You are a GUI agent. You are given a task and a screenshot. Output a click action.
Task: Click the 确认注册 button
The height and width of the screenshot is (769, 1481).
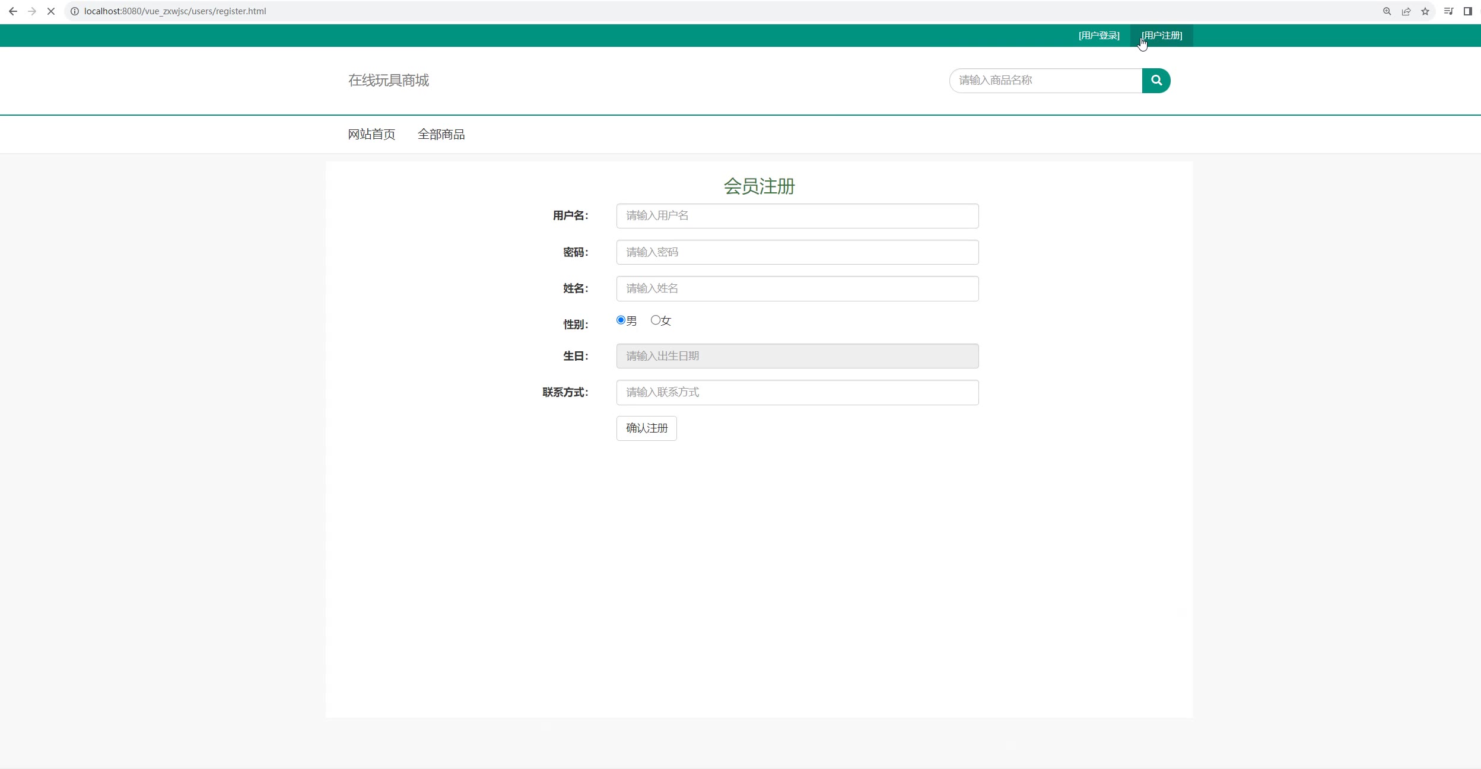click(x=646, y=428)
